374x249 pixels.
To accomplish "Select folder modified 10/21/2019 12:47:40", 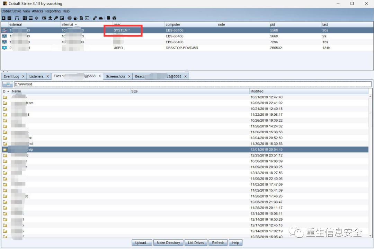I will 185,97.
